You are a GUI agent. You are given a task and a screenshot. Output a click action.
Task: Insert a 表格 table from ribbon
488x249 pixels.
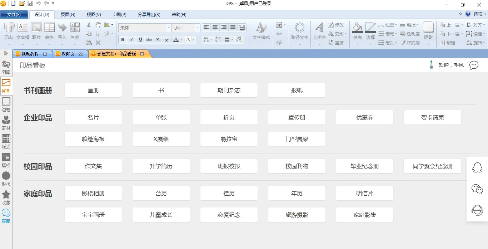[49, 31]
